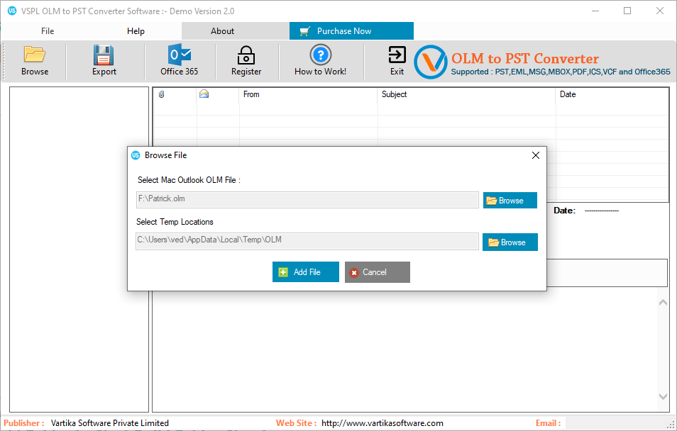Click the 'Email :' status bar label
The image size is (677, 431).
click(549, 423)
